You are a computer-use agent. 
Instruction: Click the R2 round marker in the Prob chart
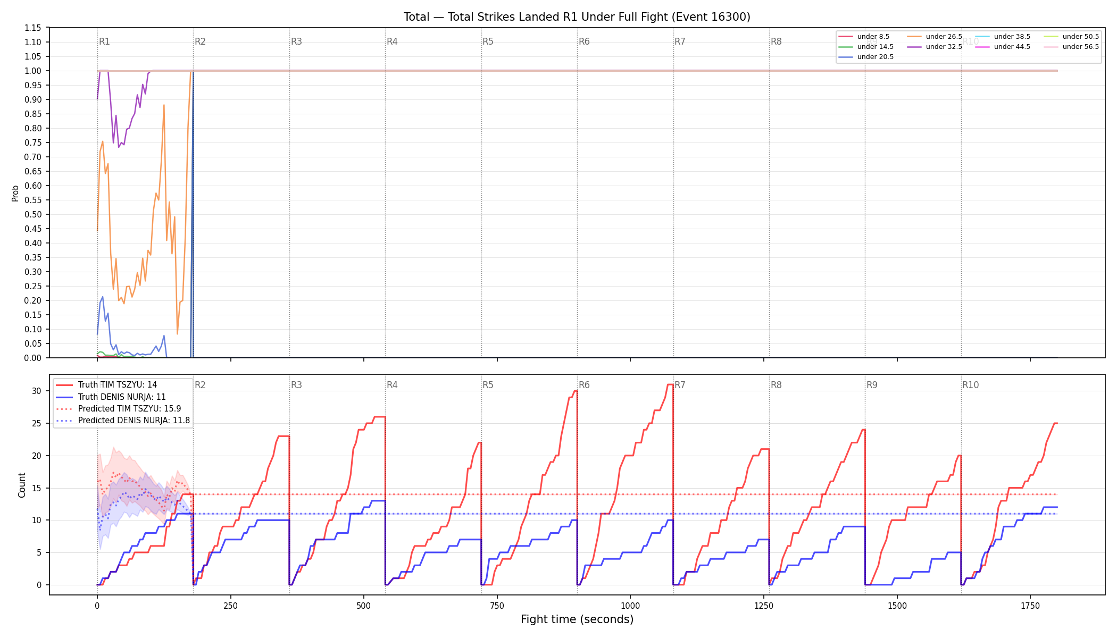point(200,41)
